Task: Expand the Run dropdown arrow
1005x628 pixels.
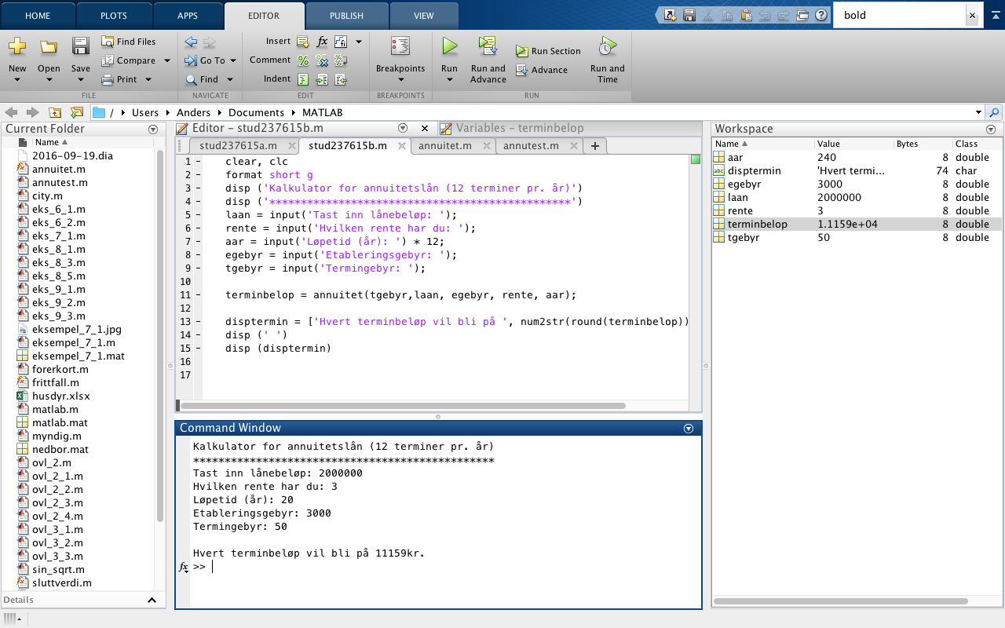Action: 449,80
